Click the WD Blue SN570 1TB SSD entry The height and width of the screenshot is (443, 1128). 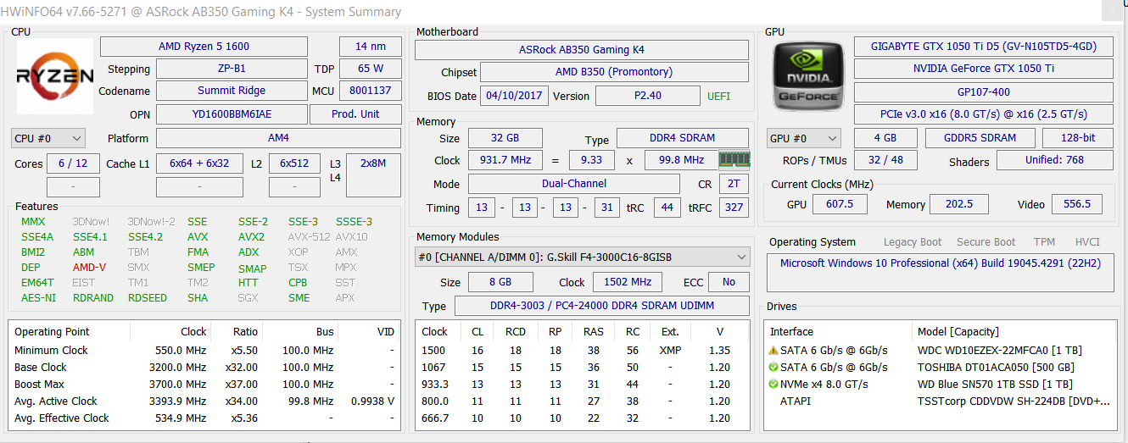coord(995,384)
